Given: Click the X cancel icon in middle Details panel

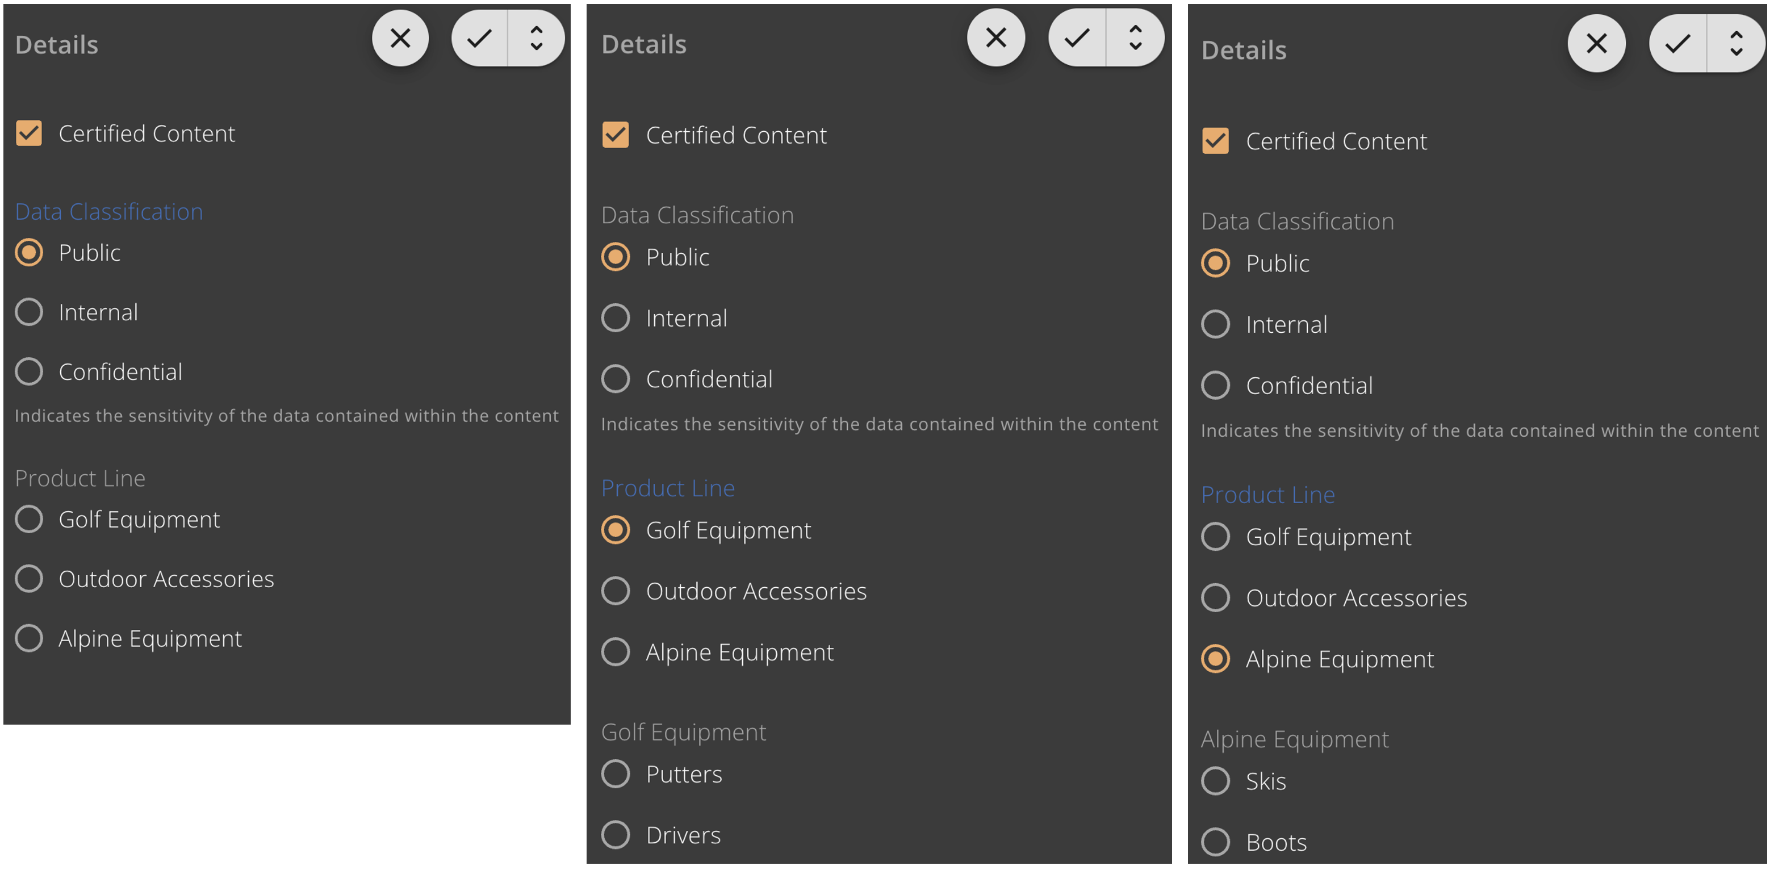Looking at the screenshot, I should [x=996, y=38].
